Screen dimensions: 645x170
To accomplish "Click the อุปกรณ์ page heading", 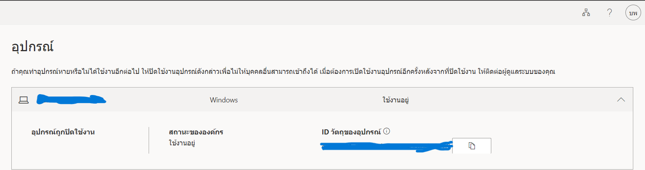I will (32, 47).
